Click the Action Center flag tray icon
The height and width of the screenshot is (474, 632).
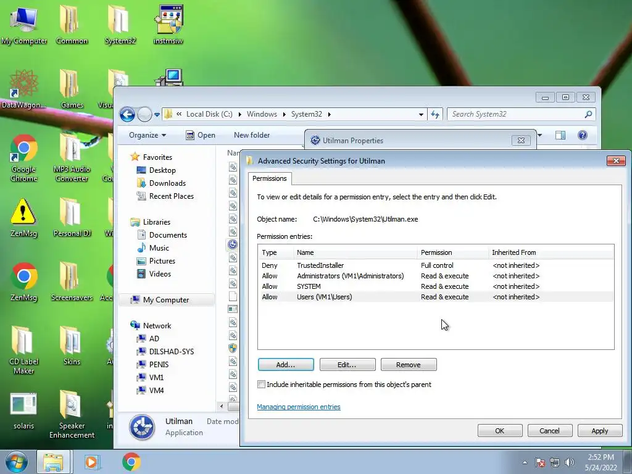pyautogui.click(x=540, y=462)
